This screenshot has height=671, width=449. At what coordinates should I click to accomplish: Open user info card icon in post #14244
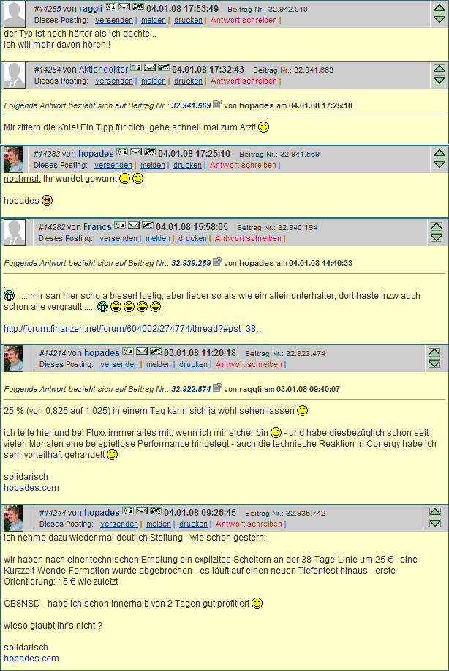pos(128,511)
